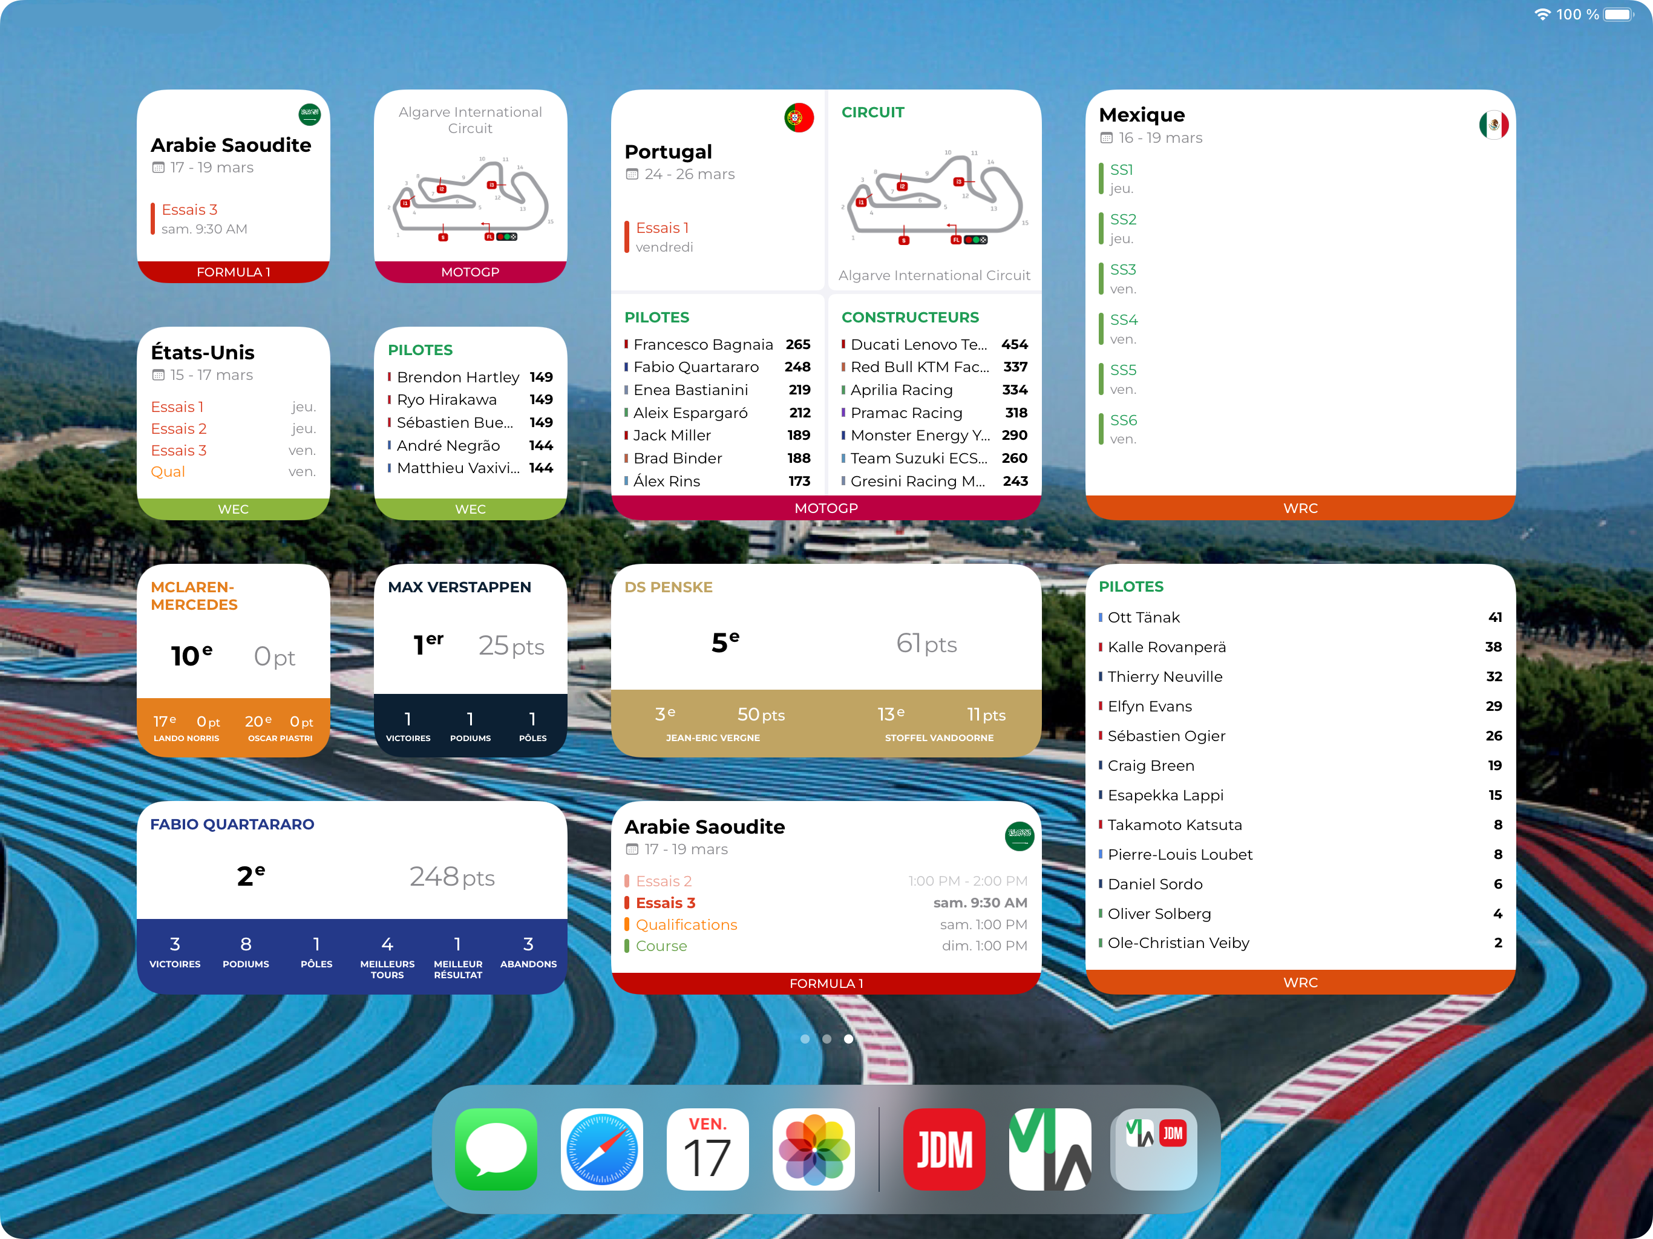
Task: Select Francesco Bagnaia standings row
Action: 718,344
